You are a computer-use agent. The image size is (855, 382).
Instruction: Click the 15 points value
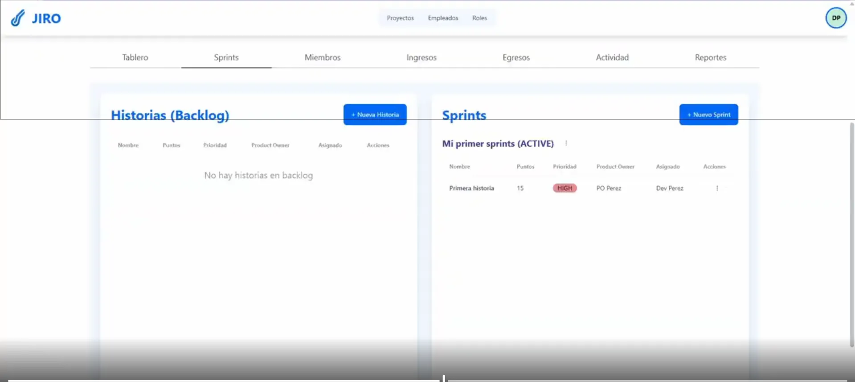(520, 188)
